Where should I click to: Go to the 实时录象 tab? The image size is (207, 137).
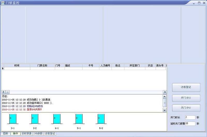click(x=26, y=134)
